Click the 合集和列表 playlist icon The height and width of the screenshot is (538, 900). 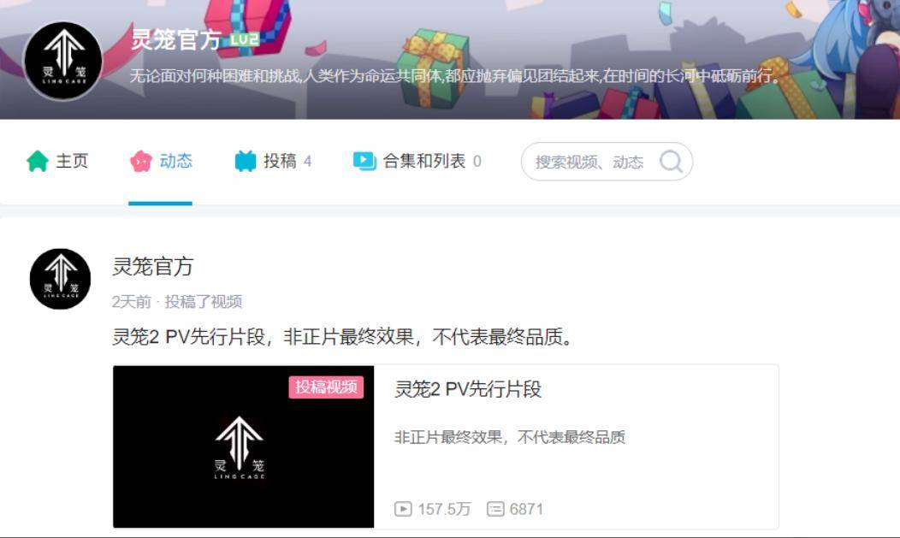(364, 161)
